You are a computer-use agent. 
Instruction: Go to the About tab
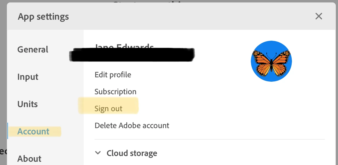coord(29,158)
